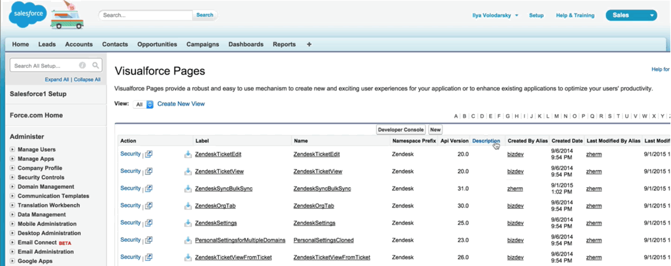Click the info icon in the Setup search box
The width and height of the screenshot is (671, 266).
tap(82, 66)
